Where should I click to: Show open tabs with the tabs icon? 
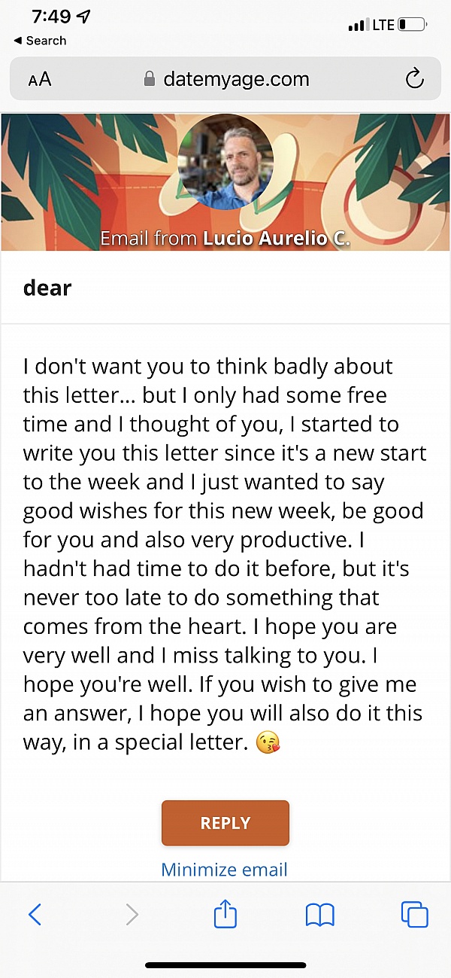click(x=414, y=915)
